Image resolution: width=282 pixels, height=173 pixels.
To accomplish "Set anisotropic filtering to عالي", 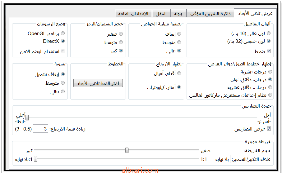I will 179,51.
